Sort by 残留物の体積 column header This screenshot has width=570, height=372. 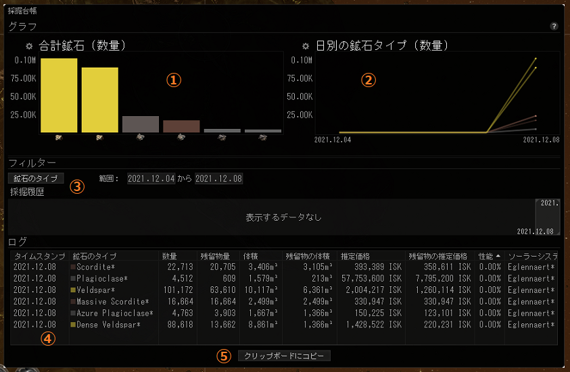point(310,257)
